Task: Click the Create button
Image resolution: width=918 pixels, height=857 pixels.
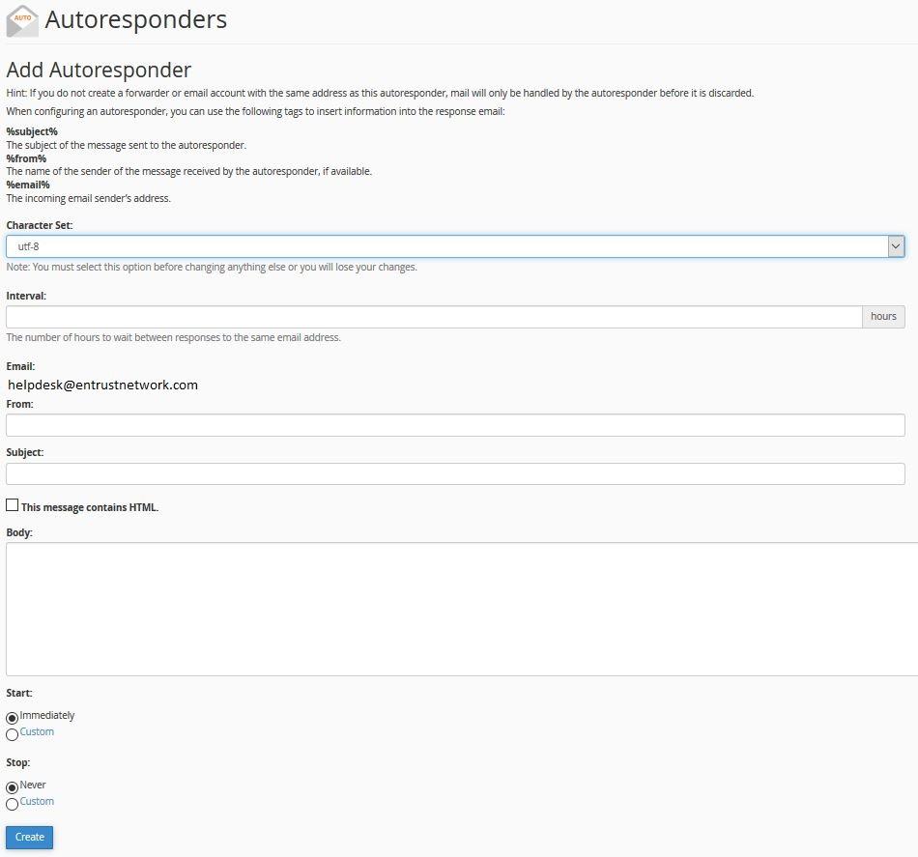Action: tap(29, 837)
